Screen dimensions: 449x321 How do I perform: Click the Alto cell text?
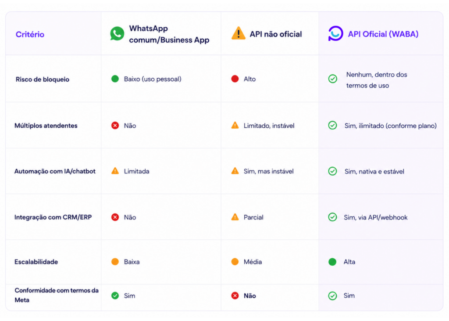point(249,79)
